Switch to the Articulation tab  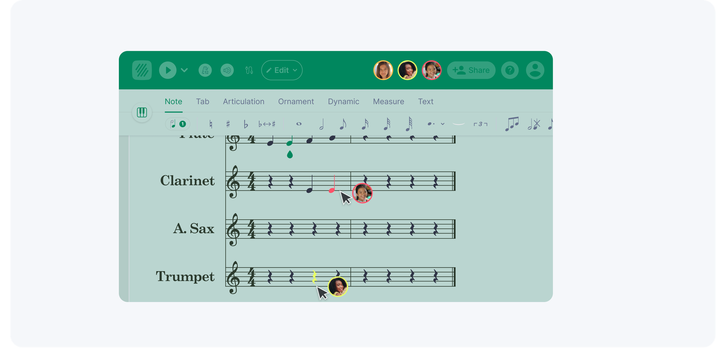tap(243, 101)
